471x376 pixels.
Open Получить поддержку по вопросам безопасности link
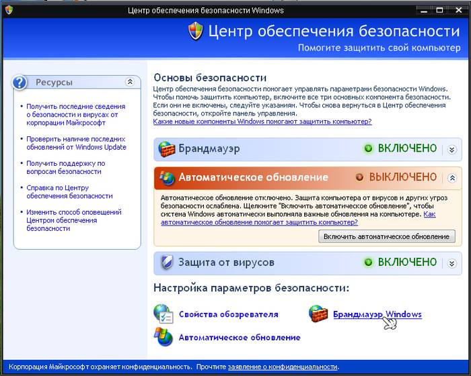coord(66,167)
